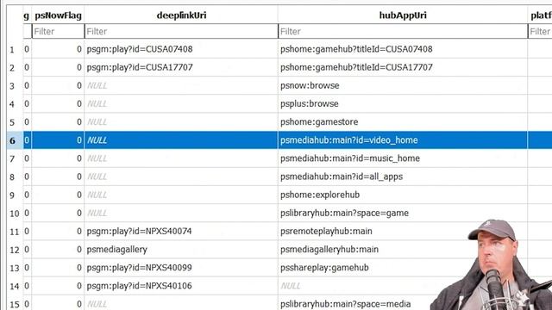Select NULL deeplinkUri cell in row 6

pyautogui.click(x=181, y=140)
